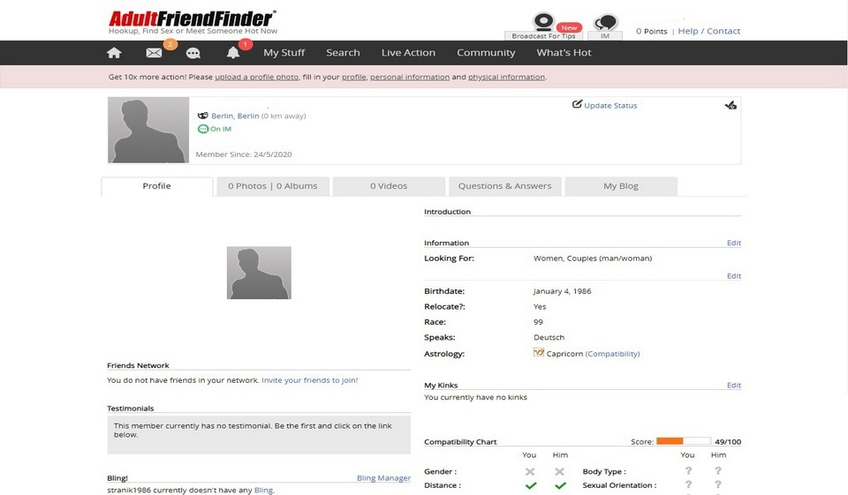Image resolution: width=848 pixels, height=495 pixels.
Task: Switch to the My Blog tab
Action: pos(620,186)
